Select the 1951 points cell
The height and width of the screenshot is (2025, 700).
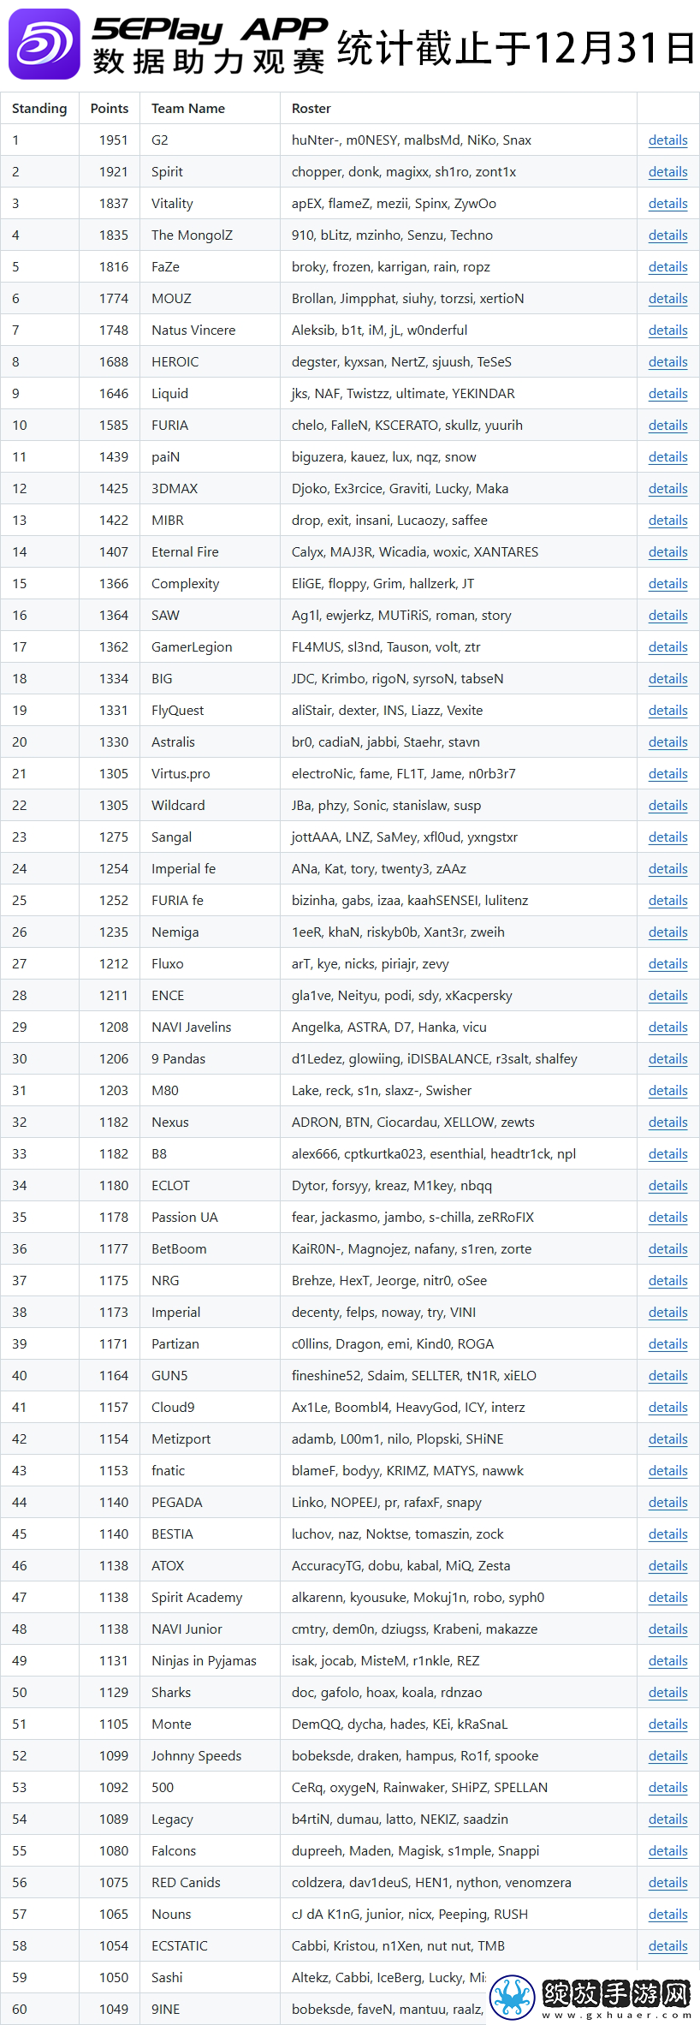coord(110,140)
